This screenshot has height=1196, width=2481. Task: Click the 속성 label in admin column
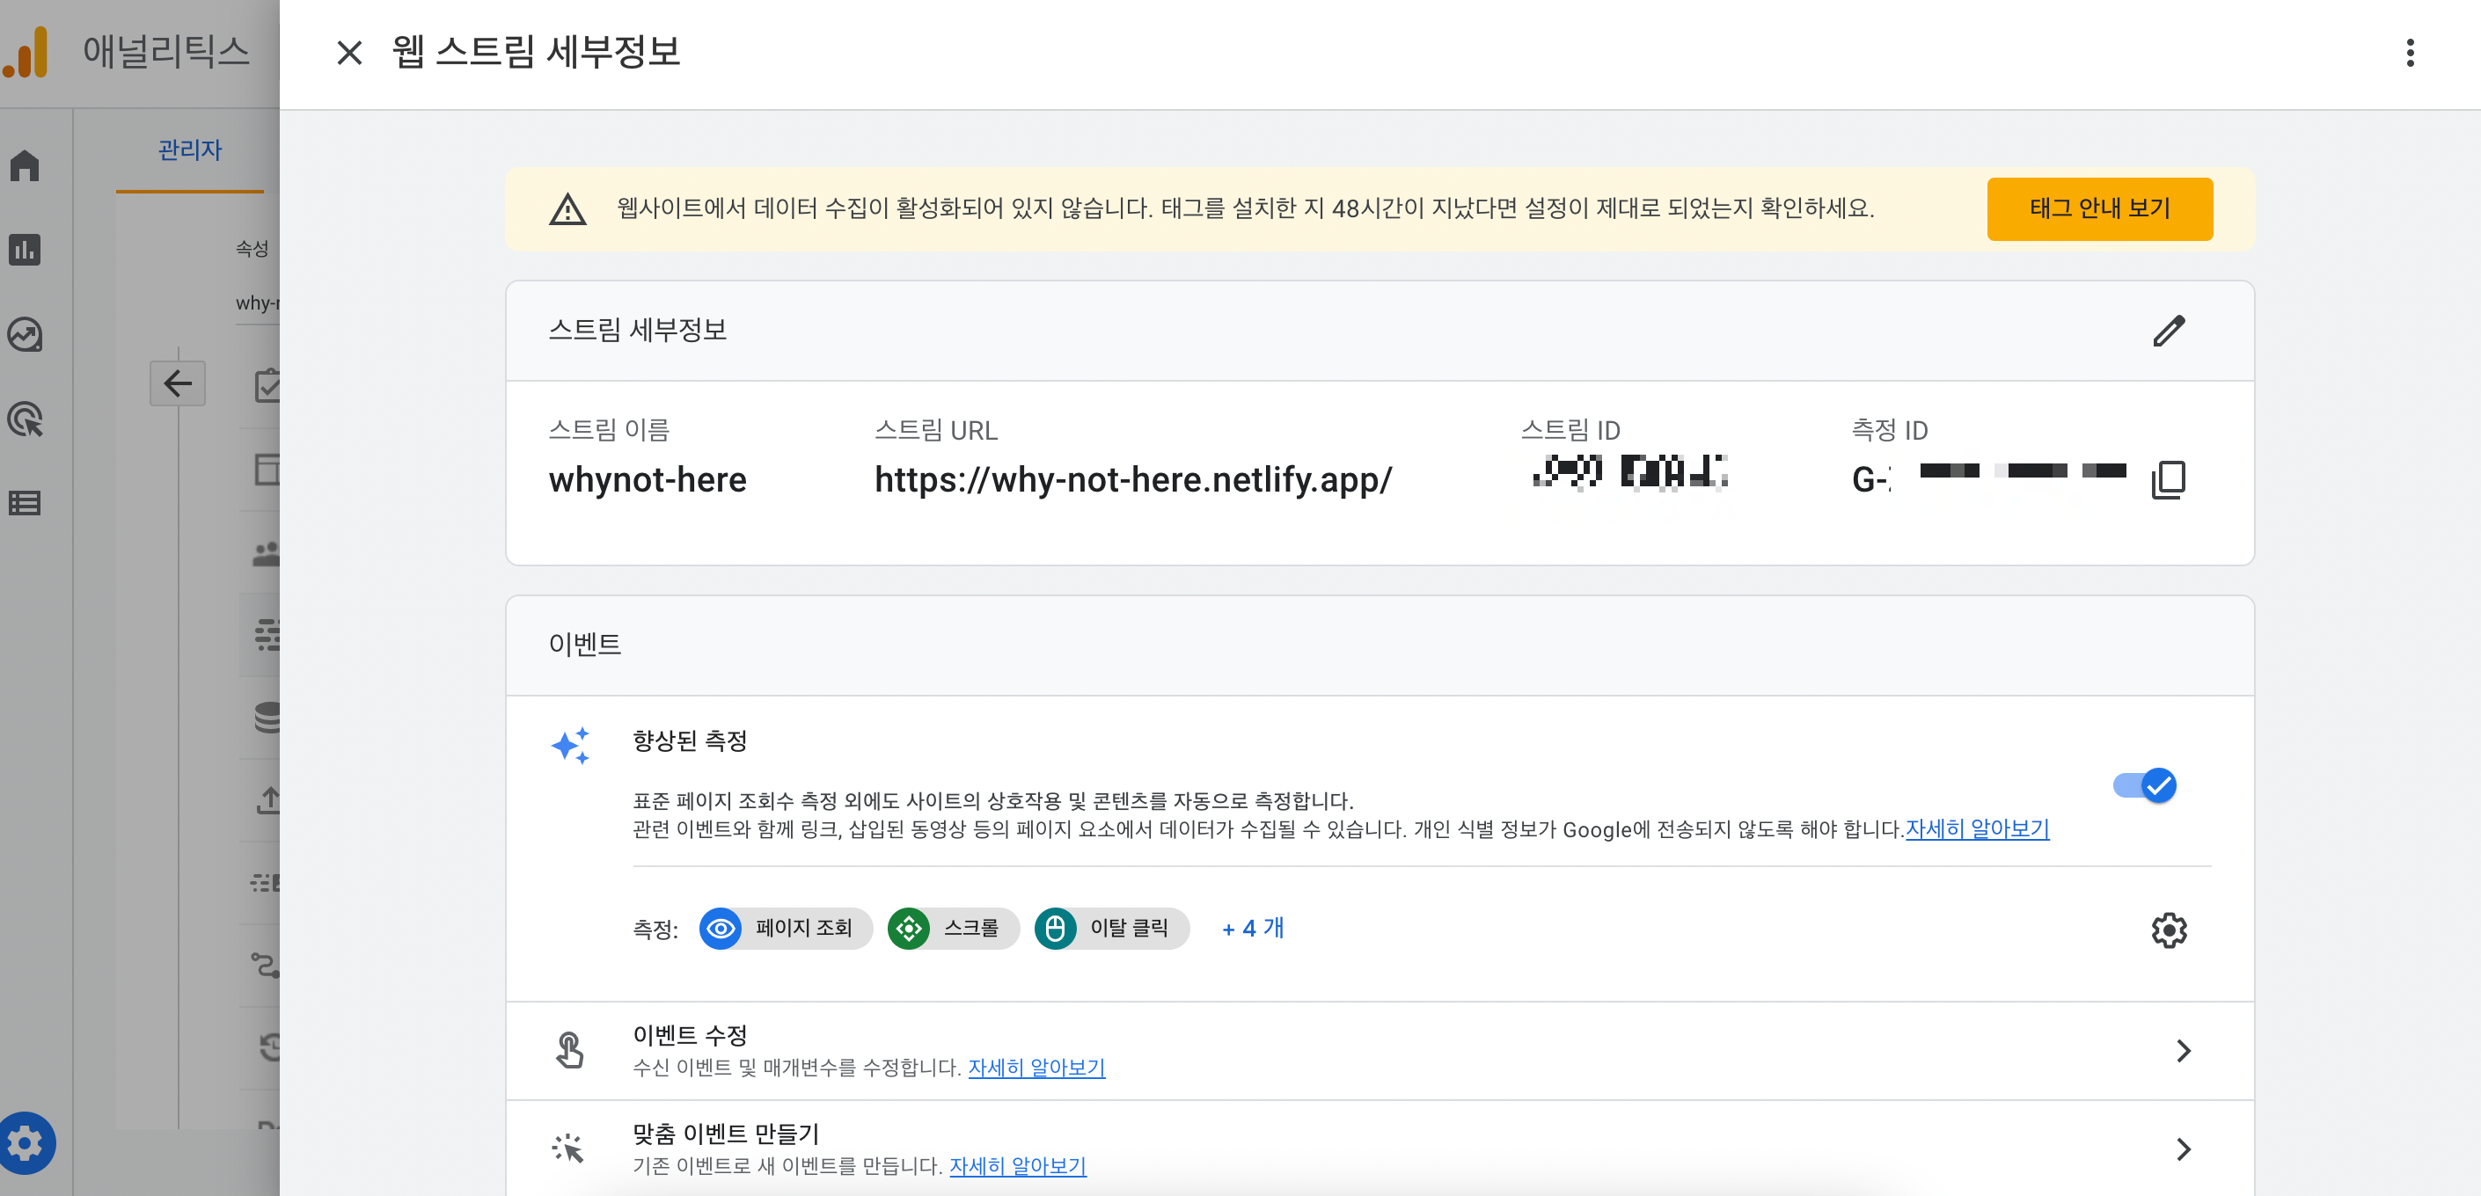pos(252,249)
